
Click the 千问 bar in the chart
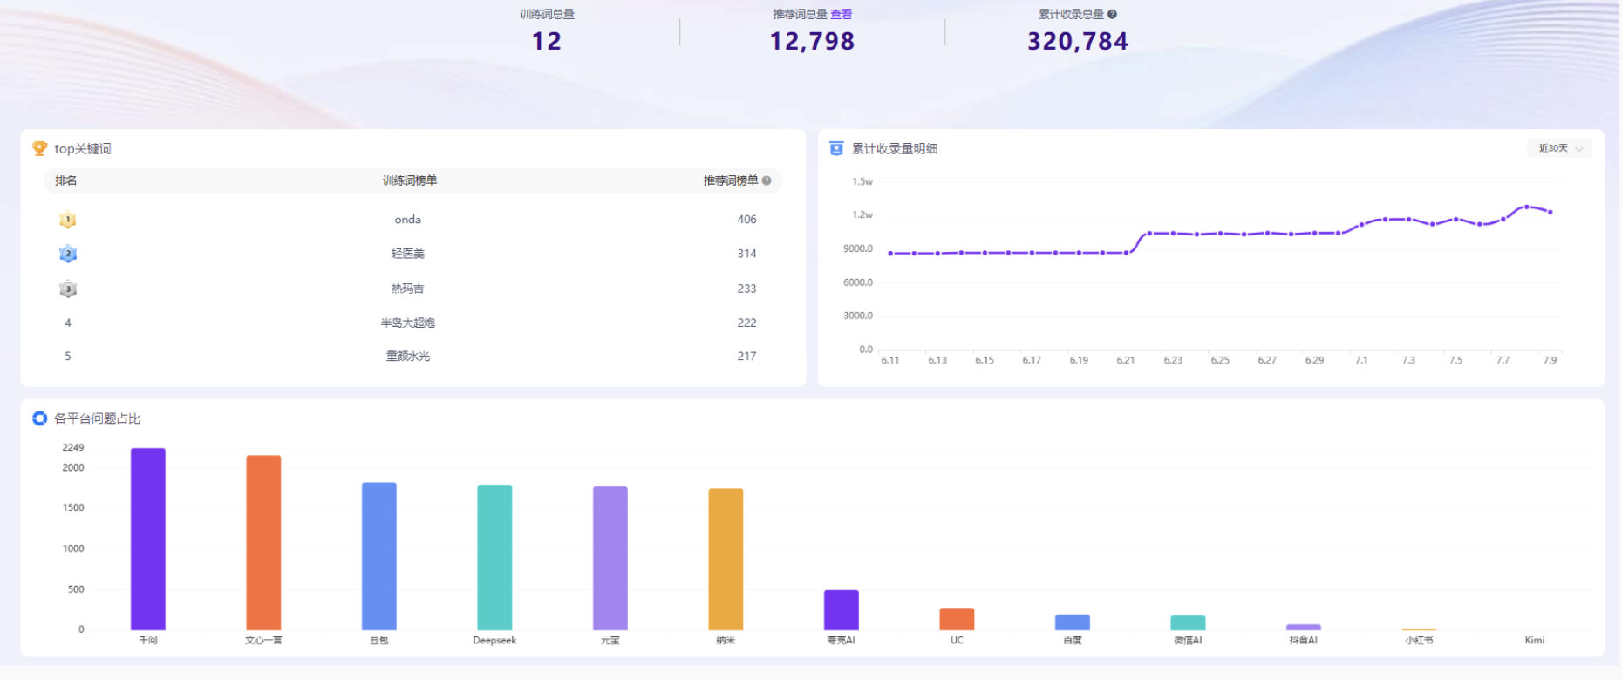[x=148, y=539]
